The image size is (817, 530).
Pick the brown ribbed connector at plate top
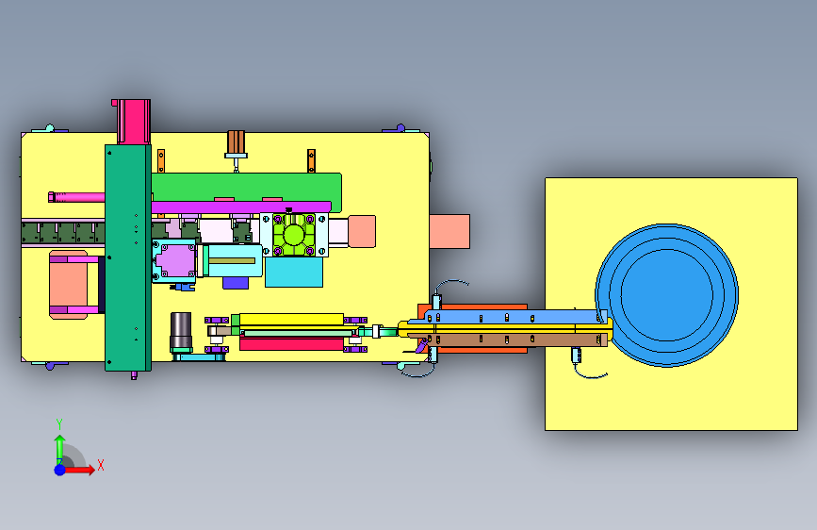[x=236, y=141]
